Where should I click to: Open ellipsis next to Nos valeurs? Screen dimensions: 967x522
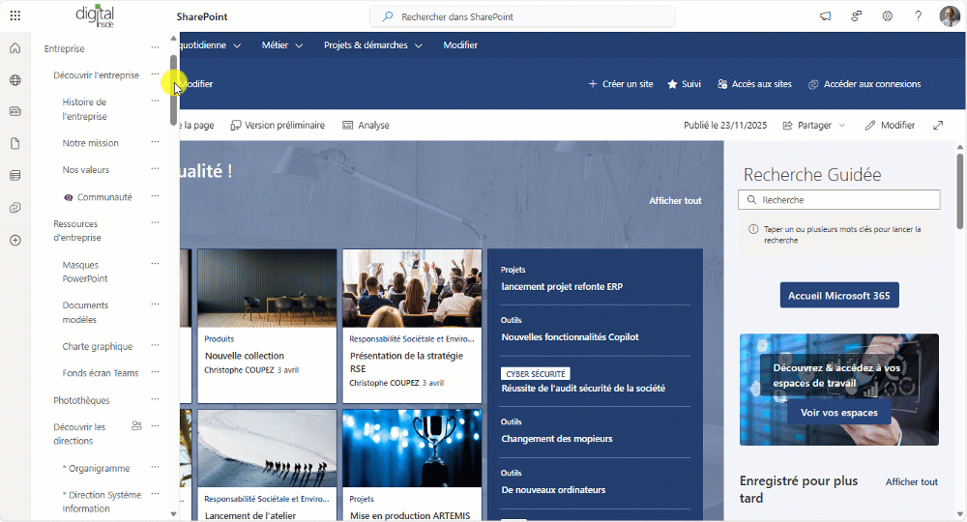tap(155, 169)
